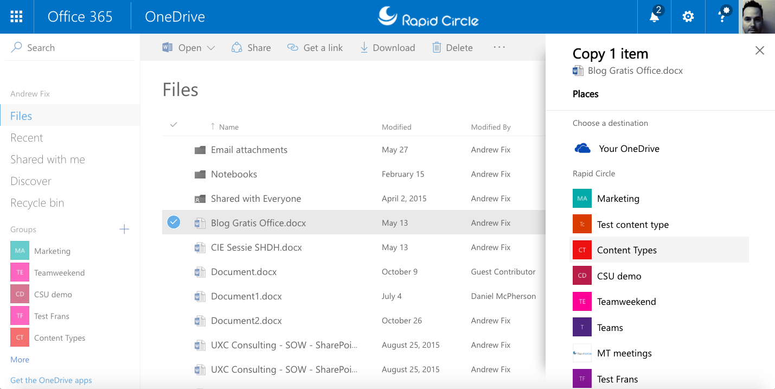
Task: Click Get the OneDrive apps link
Action: 51,380
